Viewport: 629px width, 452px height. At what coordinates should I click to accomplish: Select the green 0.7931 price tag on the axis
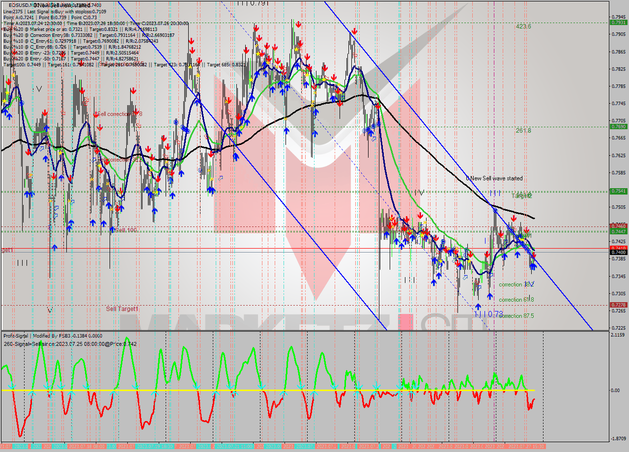point(618,23)
